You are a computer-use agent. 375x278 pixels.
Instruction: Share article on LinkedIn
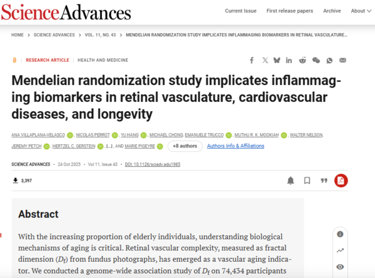[x=289, y=60]
